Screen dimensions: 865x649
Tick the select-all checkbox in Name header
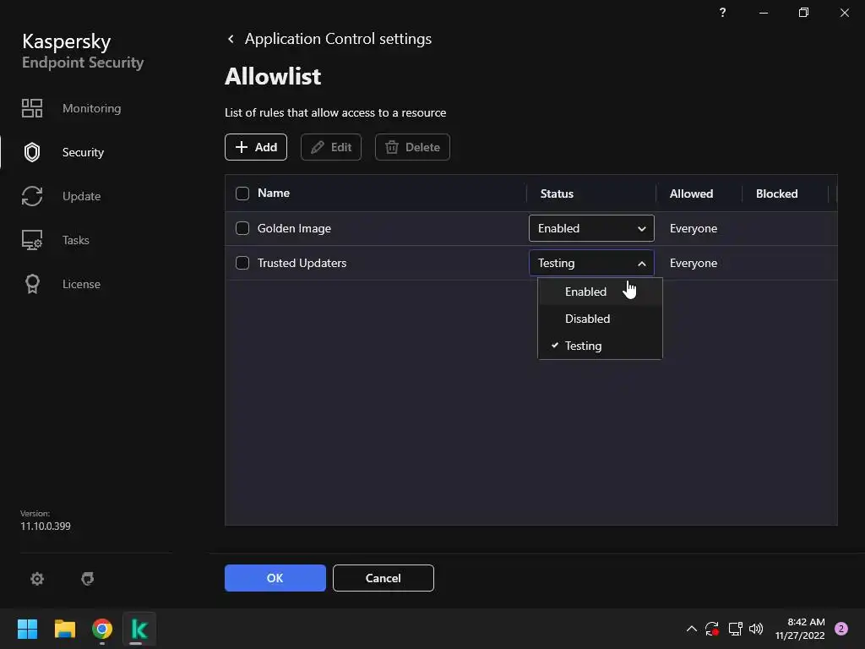point(242,194)
